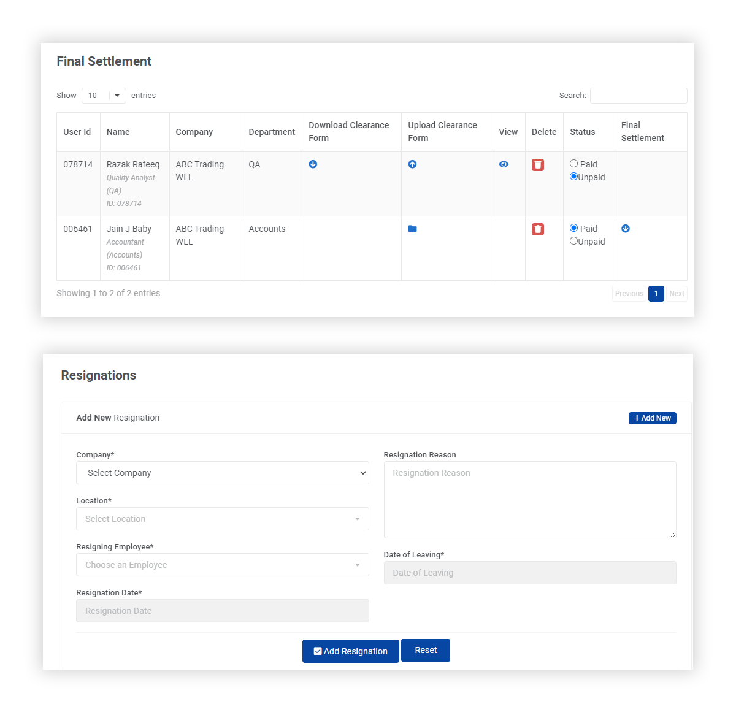Screen dimensions: 736x707
Task: Click the Resignation Date input field
Action: [x=223, y=611]
